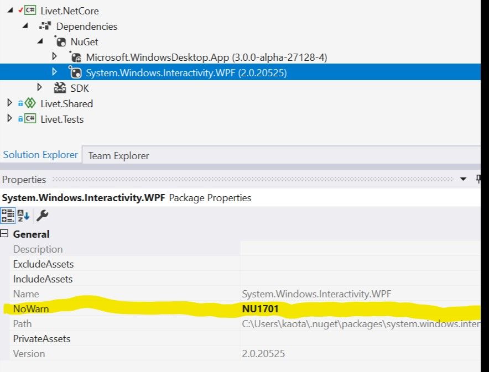Open Property Pages wrench icon
489x372 pixels.
click(x=43, y=216)
